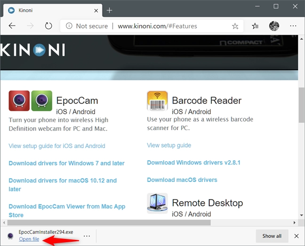305x246 pixels.
Task: Click the address bar URL
Action: tap(157, 26)
